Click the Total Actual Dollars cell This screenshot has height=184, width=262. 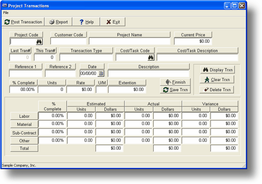coord(167,148)
